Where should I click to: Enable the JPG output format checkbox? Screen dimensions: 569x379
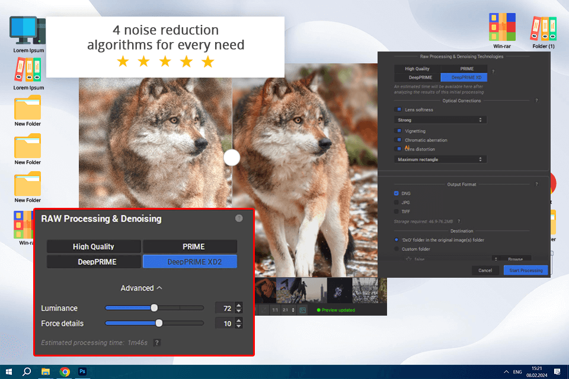[x=397, y=203]
